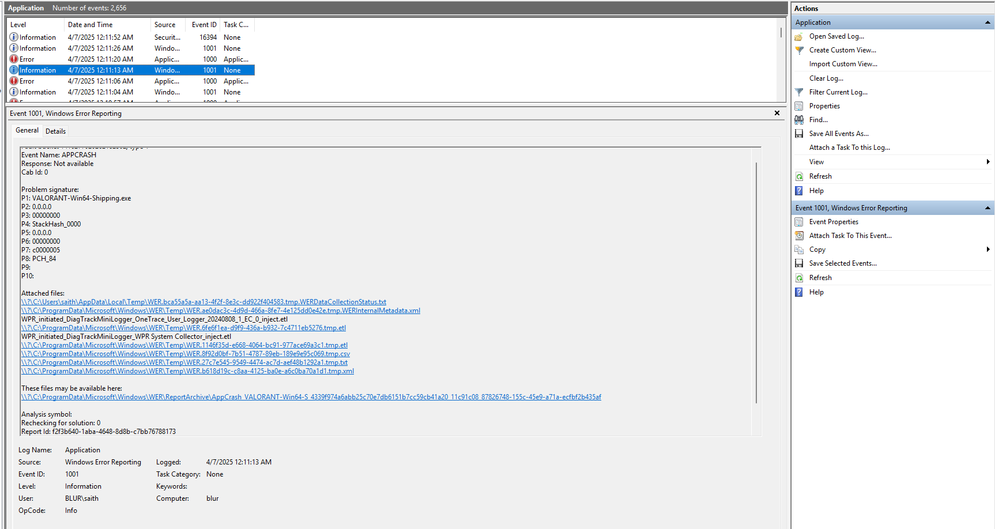
Task: Switch to the Details tab
Action: coord(56,131)
